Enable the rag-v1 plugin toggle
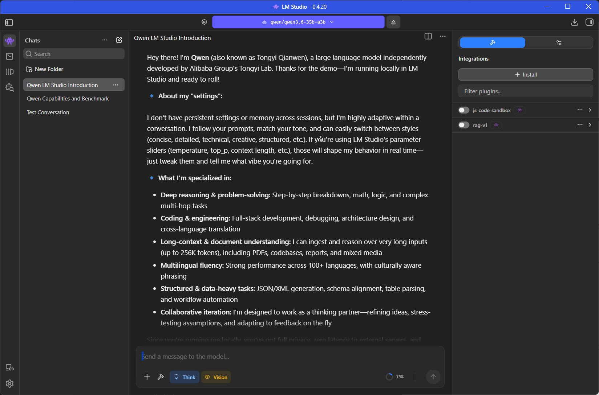599x395 pixels. (464, 125)
